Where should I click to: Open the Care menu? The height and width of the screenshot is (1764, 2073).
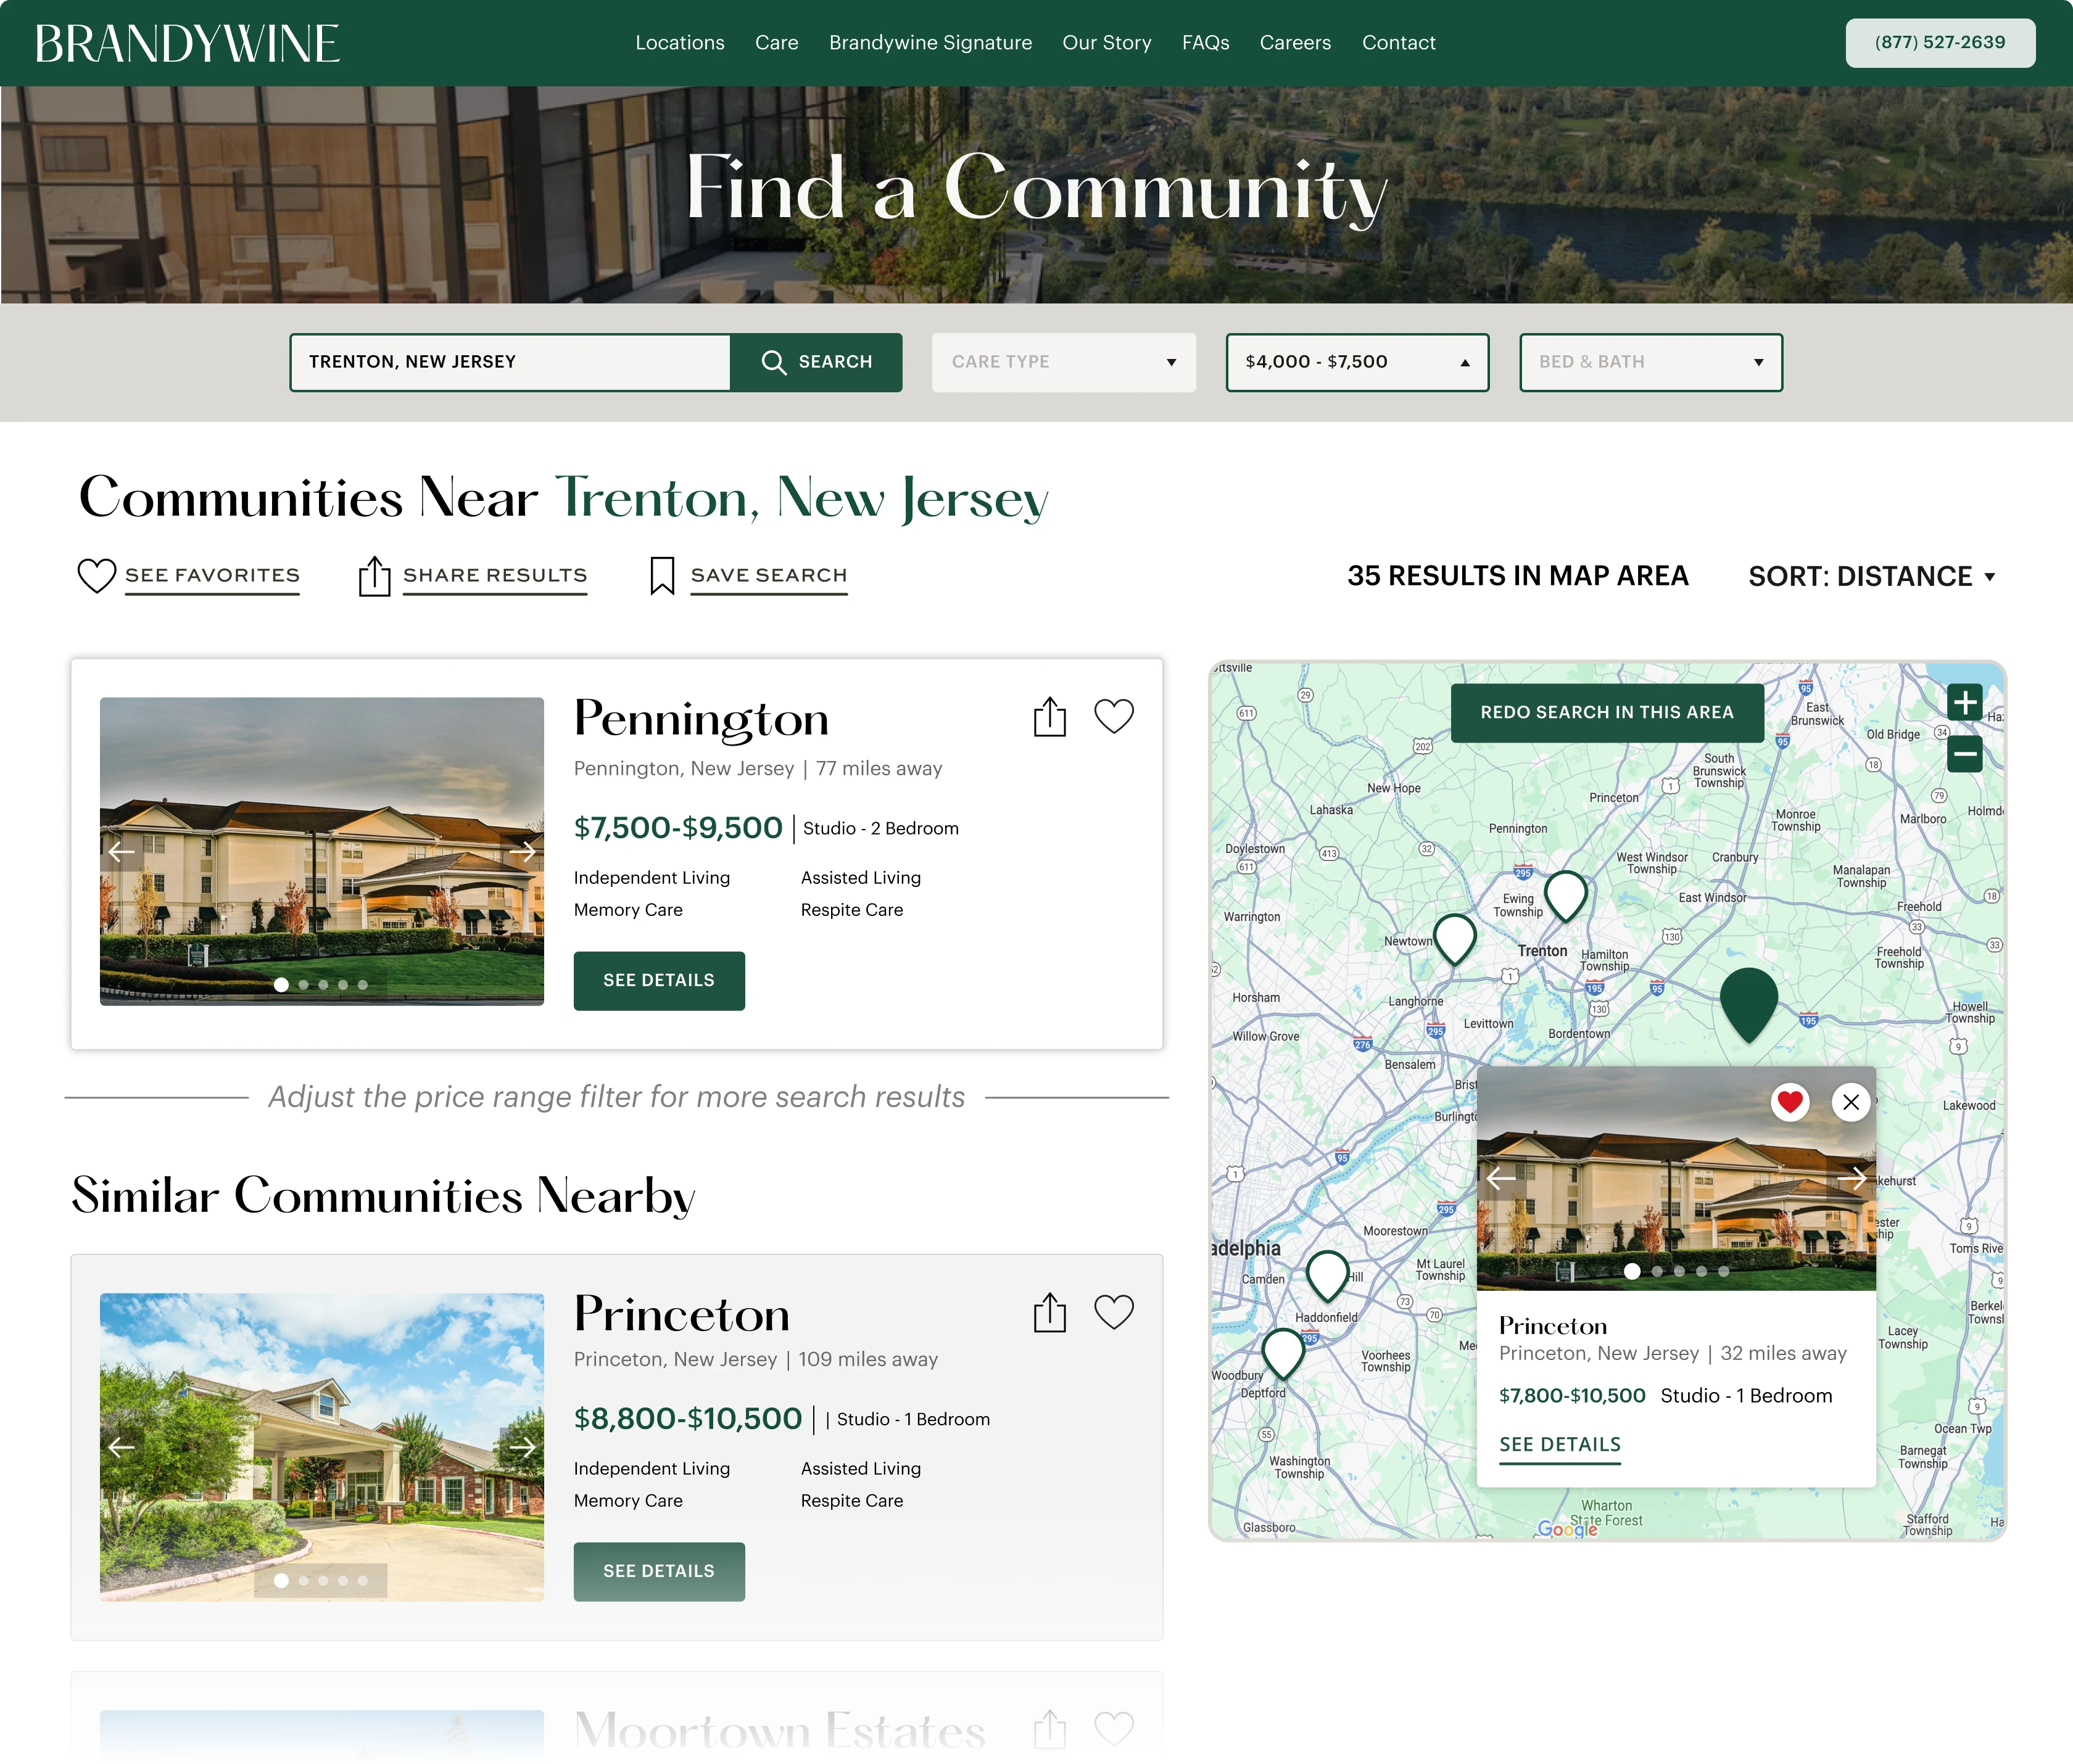pyautogui.click(x=776, y=43)
